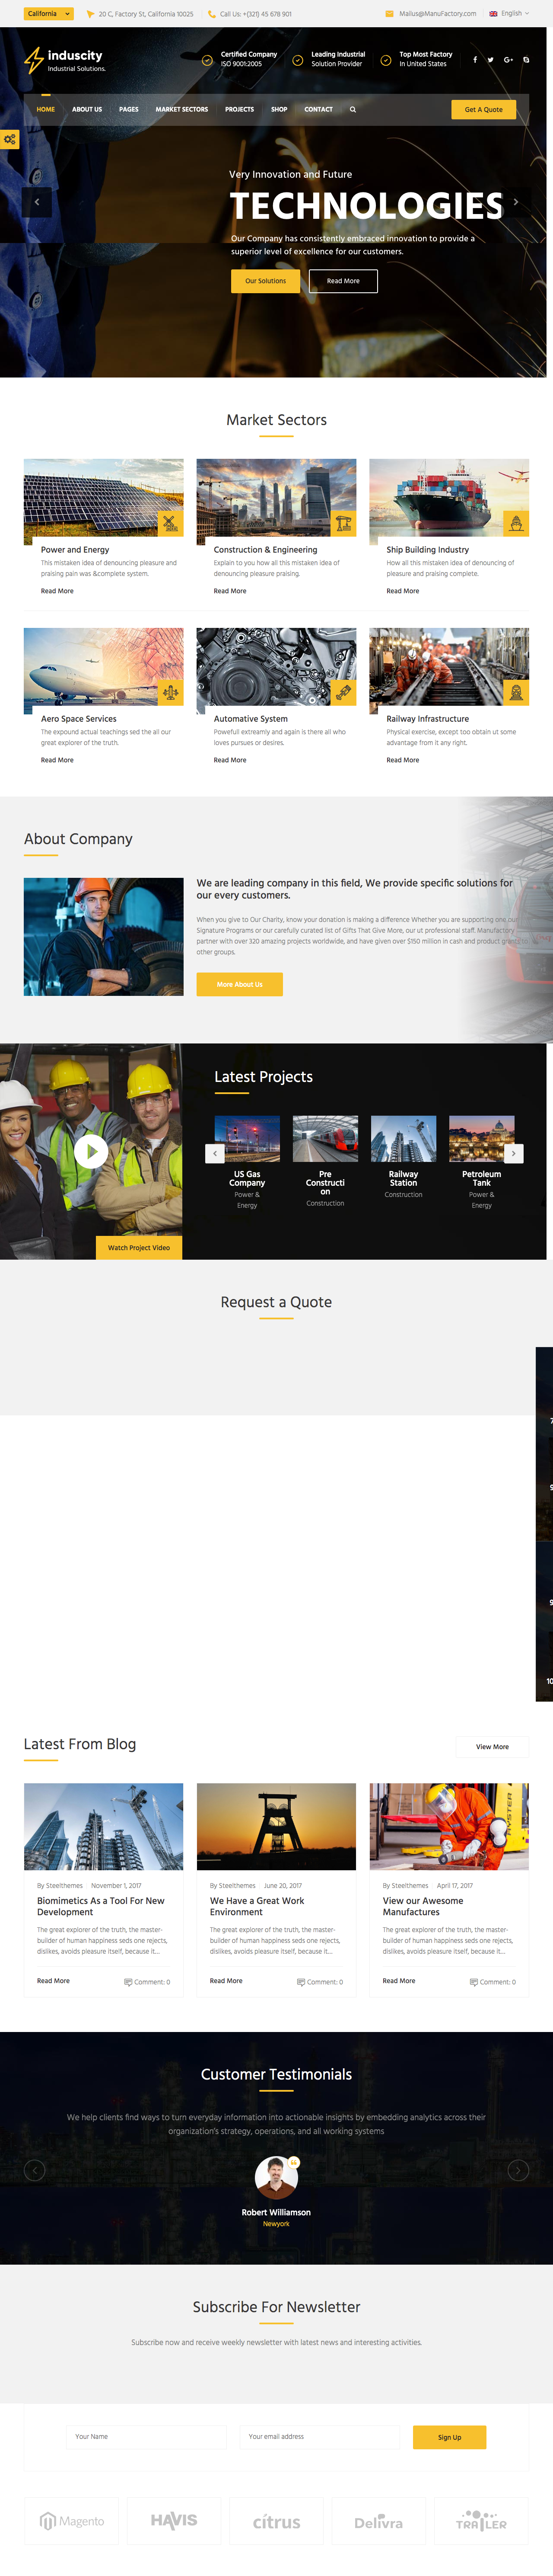
Task: Go to previous hero slide
Action: point(37,202)
